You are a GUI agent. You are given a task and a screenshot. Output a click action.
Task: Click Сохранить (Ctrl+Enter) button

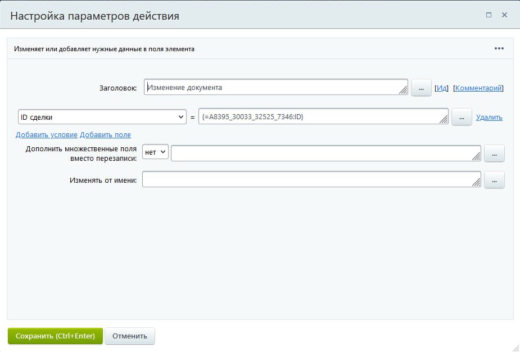coord(55,336)
